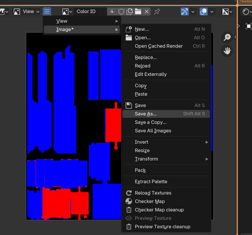252x235 pixels.
Task: Select Paste in Image menu
Action: pos(166,94)
